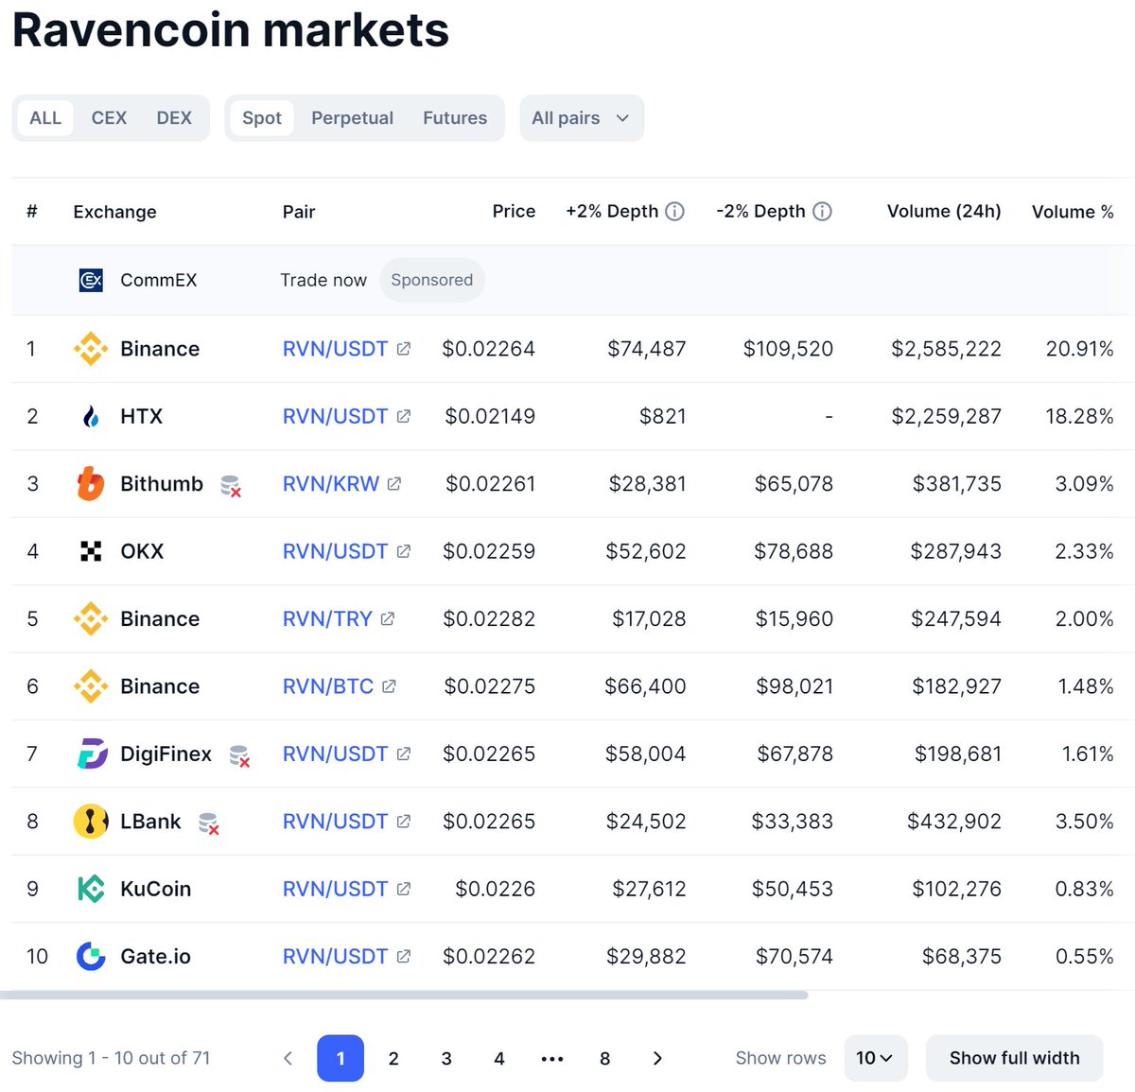Click the CommEX Trade now link
The image size is (1135, 1092).
pos(323,280)
